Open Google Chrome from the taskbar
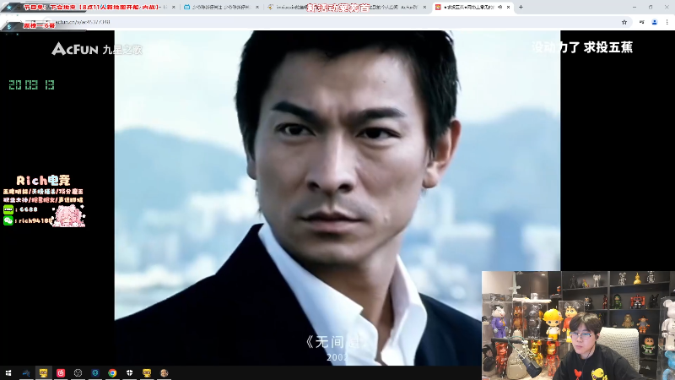The height and width of the screenshot is (380, 675). tap(112, 373)
